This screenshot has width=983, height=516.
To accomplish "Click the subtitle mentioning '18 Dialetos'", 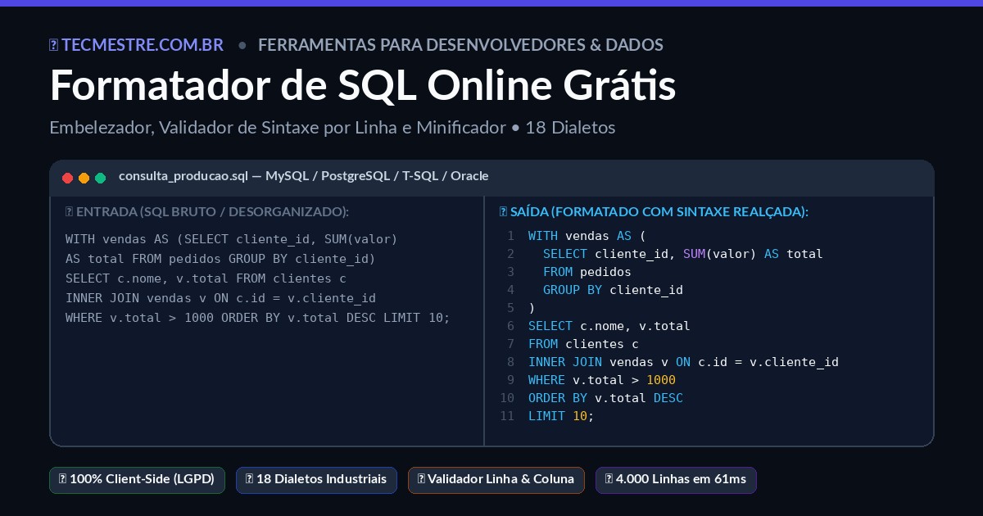I will (x=332, y=128).
